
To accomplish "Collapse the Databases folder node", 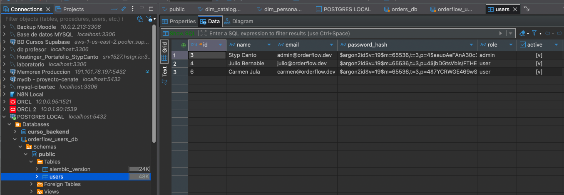I will (10, 124).
